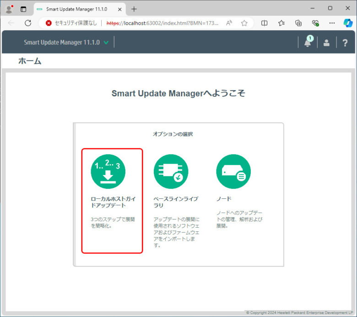Minimize the browser window
Image resolution: width=357 pixels, height=317 pixels.
pyautogui.click(x=312, y=8)
